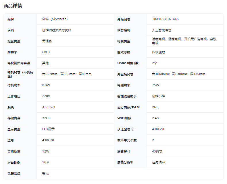Click the 创维小维 voice assistant value

click(159, 96)
